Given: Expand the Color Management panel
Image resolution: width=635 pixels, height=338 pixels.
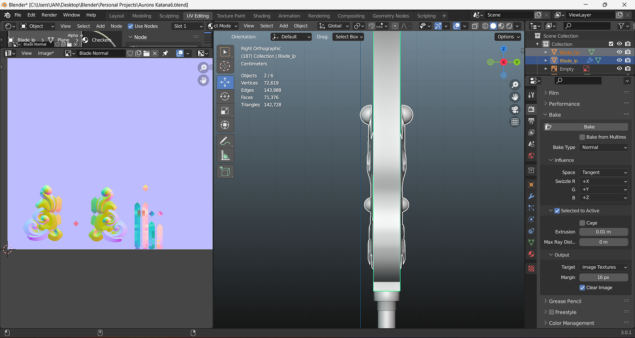Looking at the screenshot, I should [x=571, y=323].
